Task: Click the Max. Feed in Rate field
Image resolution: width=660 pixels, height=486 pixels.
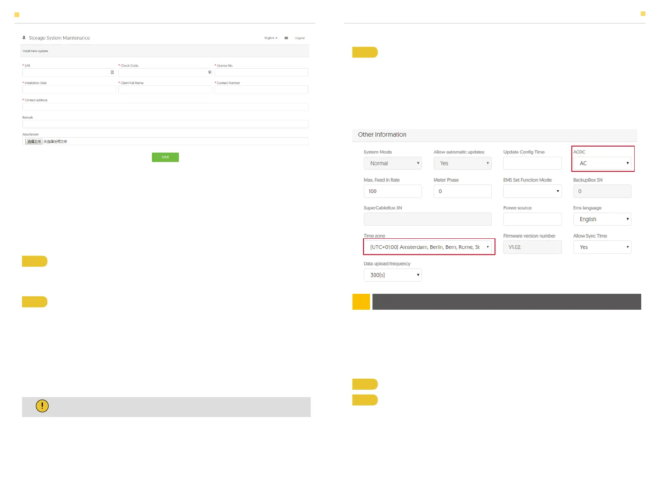Action: click(x=393, y=191)
